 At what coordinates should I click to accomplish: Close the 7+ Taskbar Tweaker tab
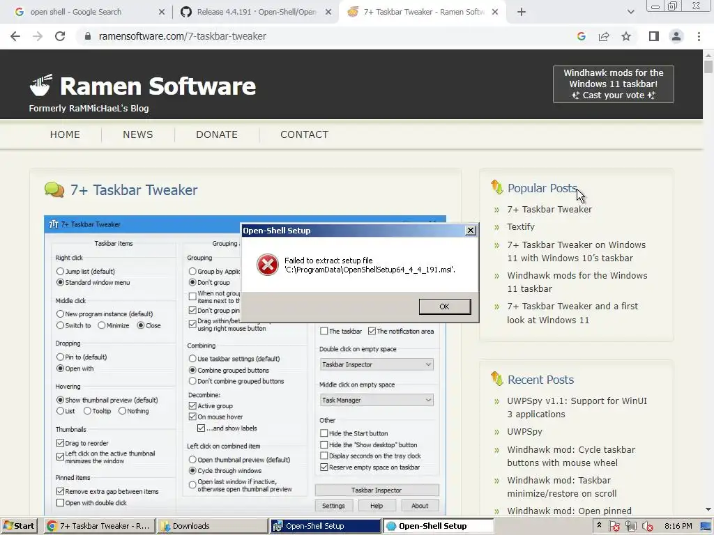495,13
